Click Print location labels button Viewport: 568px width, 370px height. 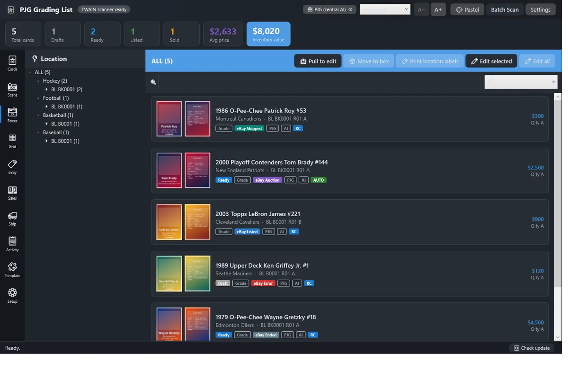[430, 61]
